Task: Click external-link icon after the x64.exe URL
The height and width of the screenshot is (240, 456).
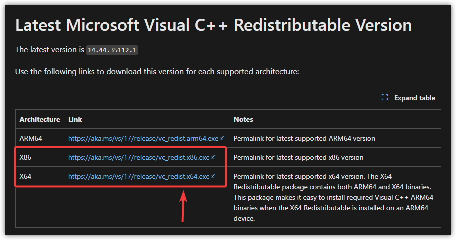Action: (x=213, y=176)
